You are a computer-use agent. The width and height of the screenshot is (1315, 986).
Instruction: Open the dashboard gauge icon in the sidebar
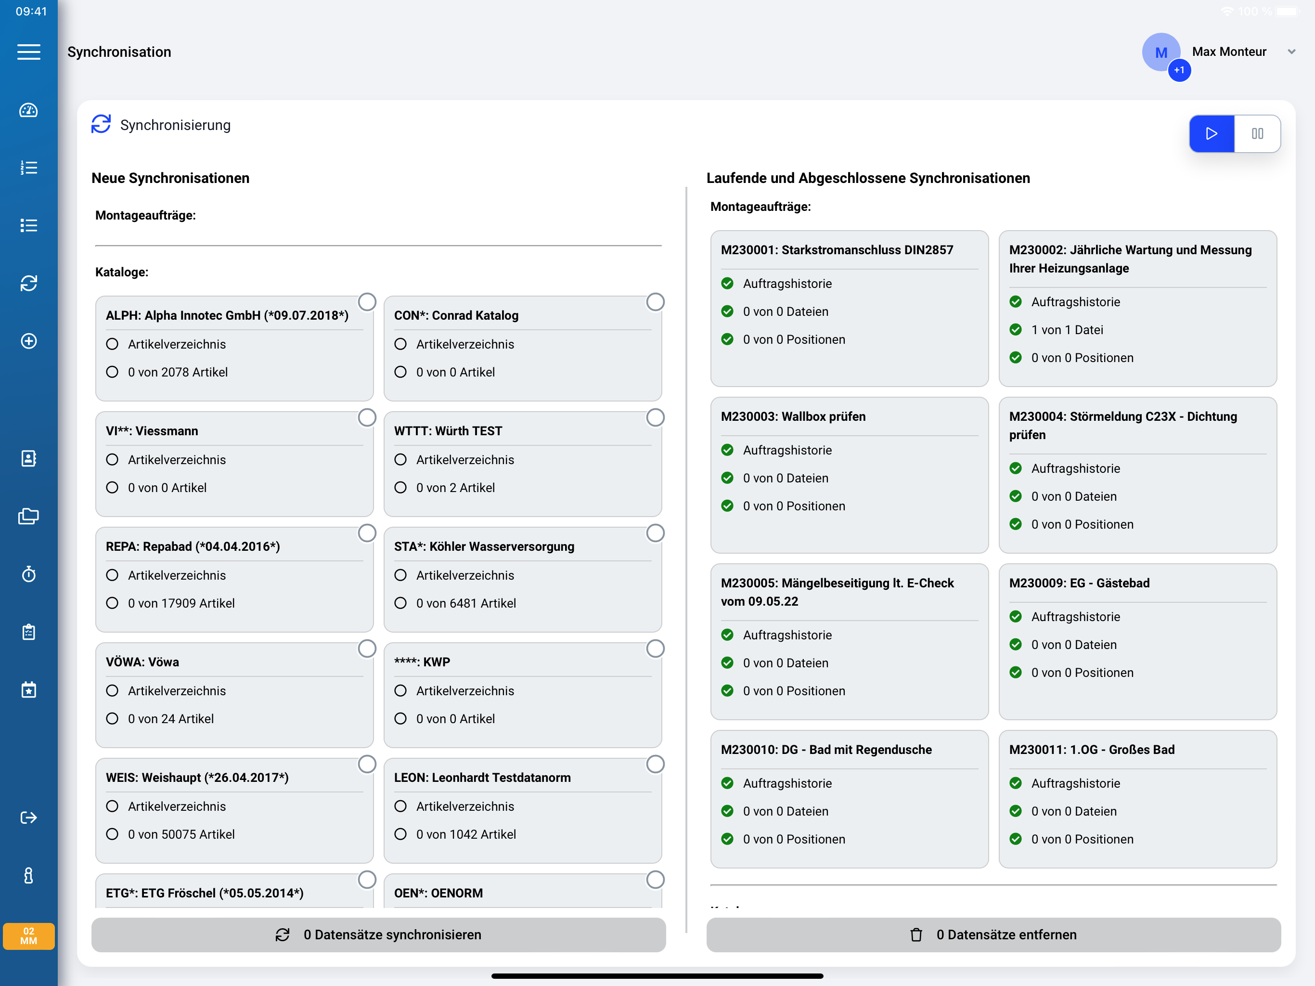28,110
